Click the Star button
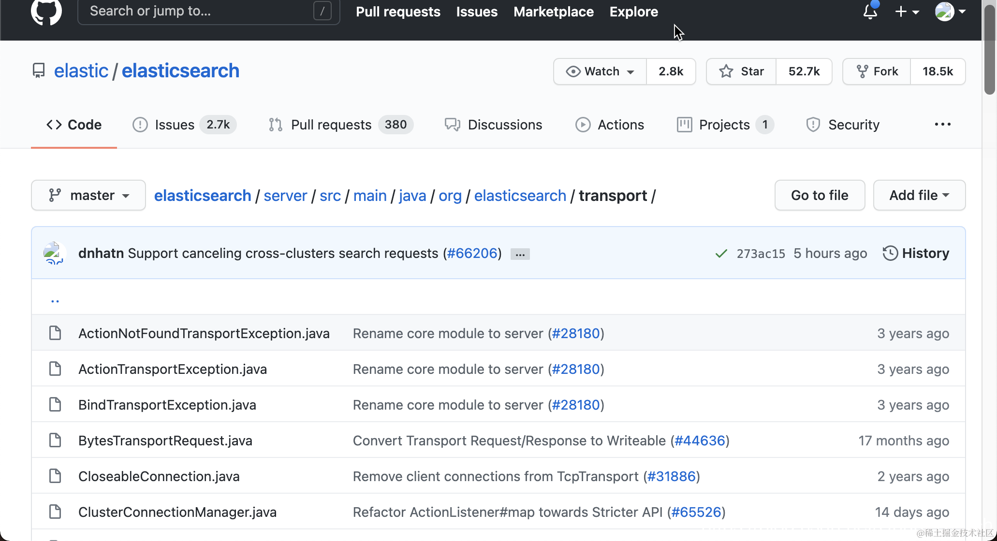This screenshot has height=541, width=997. point(741,71)
